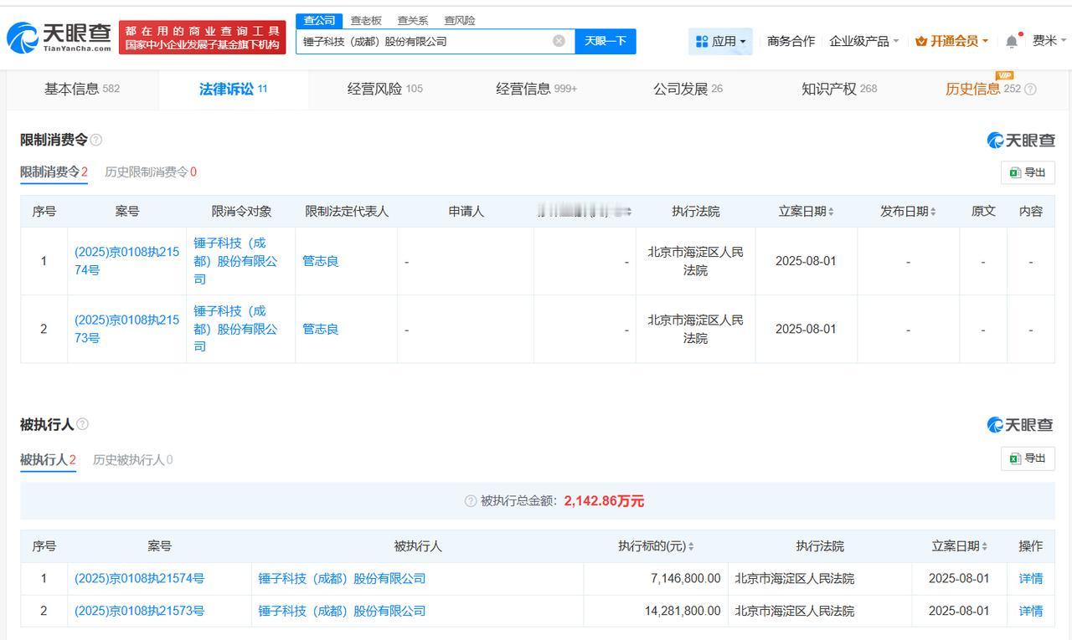This screenshot has height=640, width=1072.
Task: Open 法律诉讼 tab
Action: [233, 89]
